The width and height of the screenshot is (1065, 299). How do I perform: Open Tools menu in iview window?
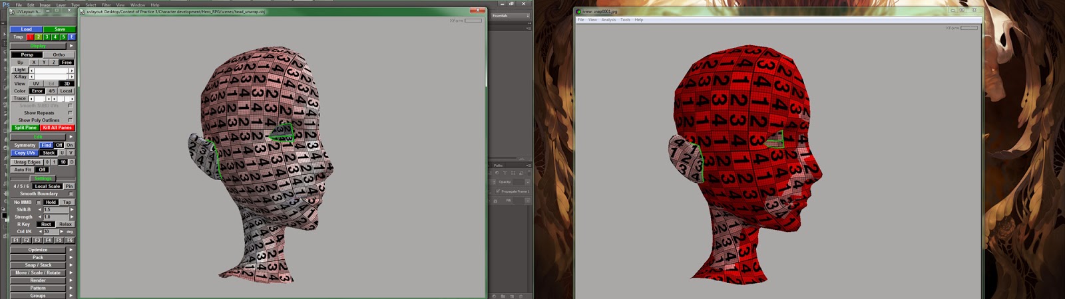625,20
